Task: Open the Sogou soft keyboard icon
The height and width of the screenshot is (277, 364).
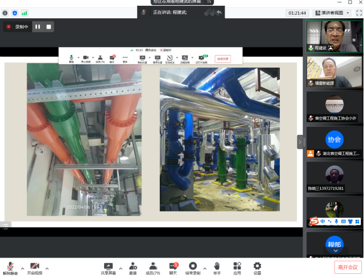Action: pos(343,221)
